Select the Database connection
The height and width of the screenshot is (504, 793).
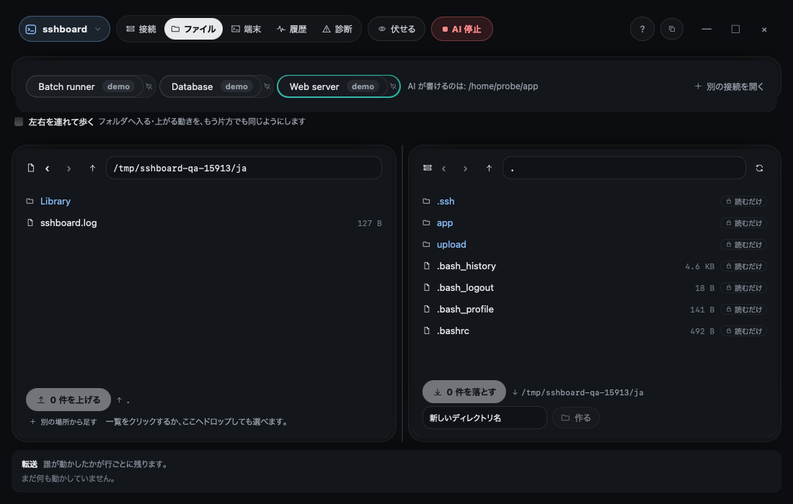click(210, 86)
